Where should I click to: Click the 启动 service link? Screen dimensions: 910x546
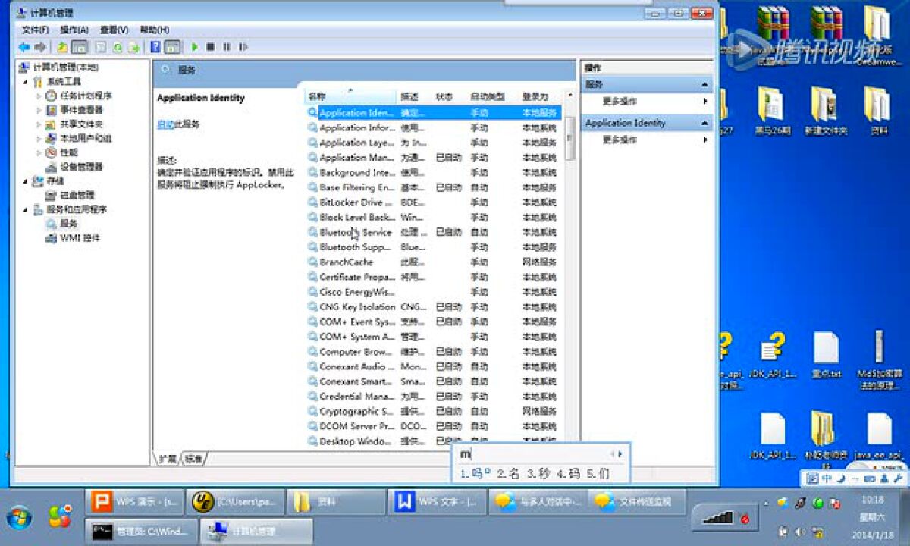pyautogui.click(x=165, y=124)
